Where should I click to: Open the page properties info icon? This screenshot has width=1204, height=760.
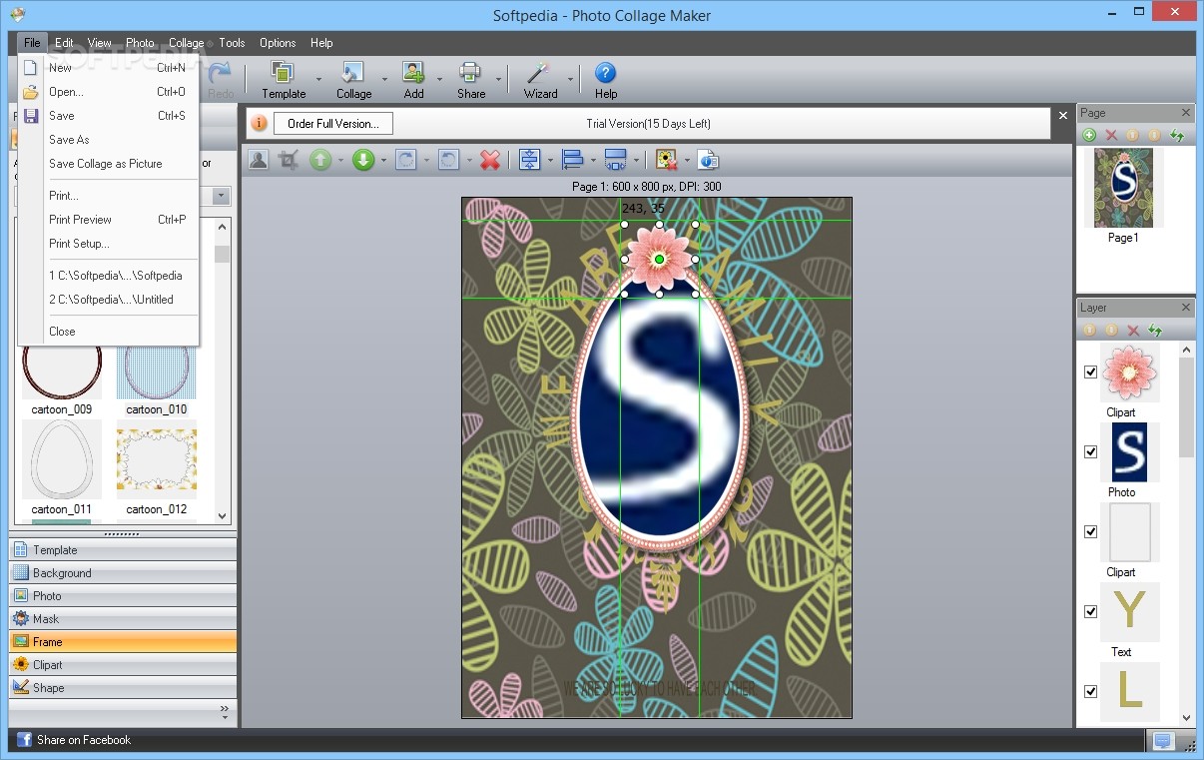pos(708,160)
